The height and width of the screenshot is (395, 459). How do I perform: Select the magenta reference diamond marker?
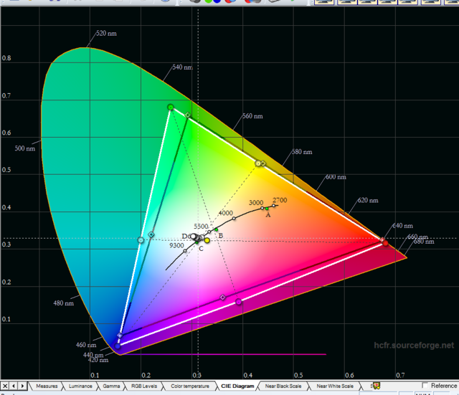pyautogui.click(x=223, y=298)
